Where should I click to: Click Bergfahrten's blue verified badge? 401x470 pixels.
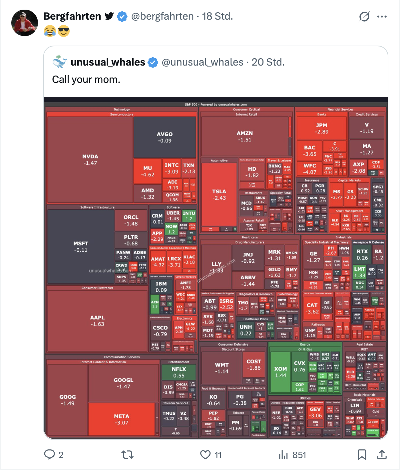point(122,16)
